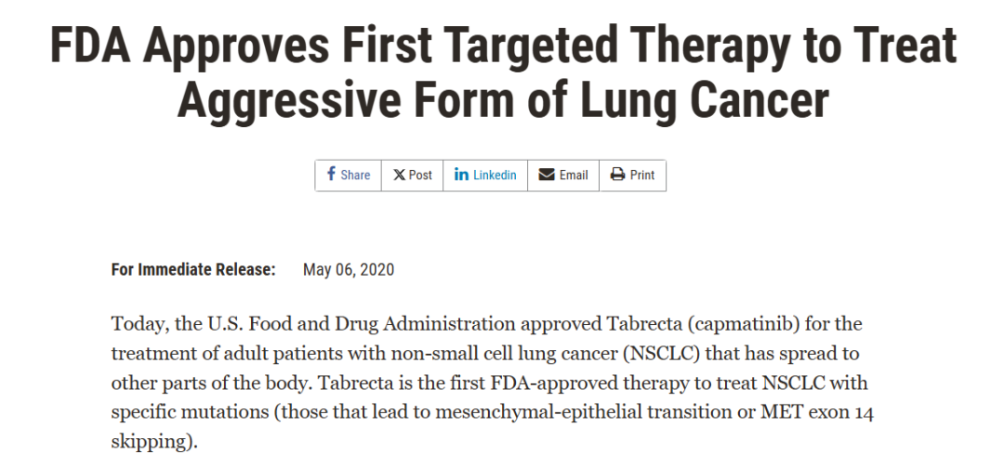Click the 'For Immediate Release:' label
This screenshot has height=467, width=1004.
click(x=193, y=269)
